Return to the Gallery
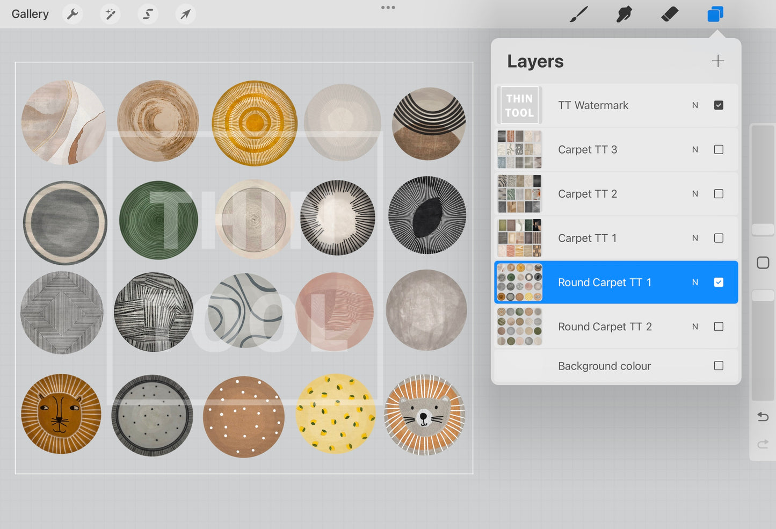Screen dimensions: 776x529 click(30, 14)
